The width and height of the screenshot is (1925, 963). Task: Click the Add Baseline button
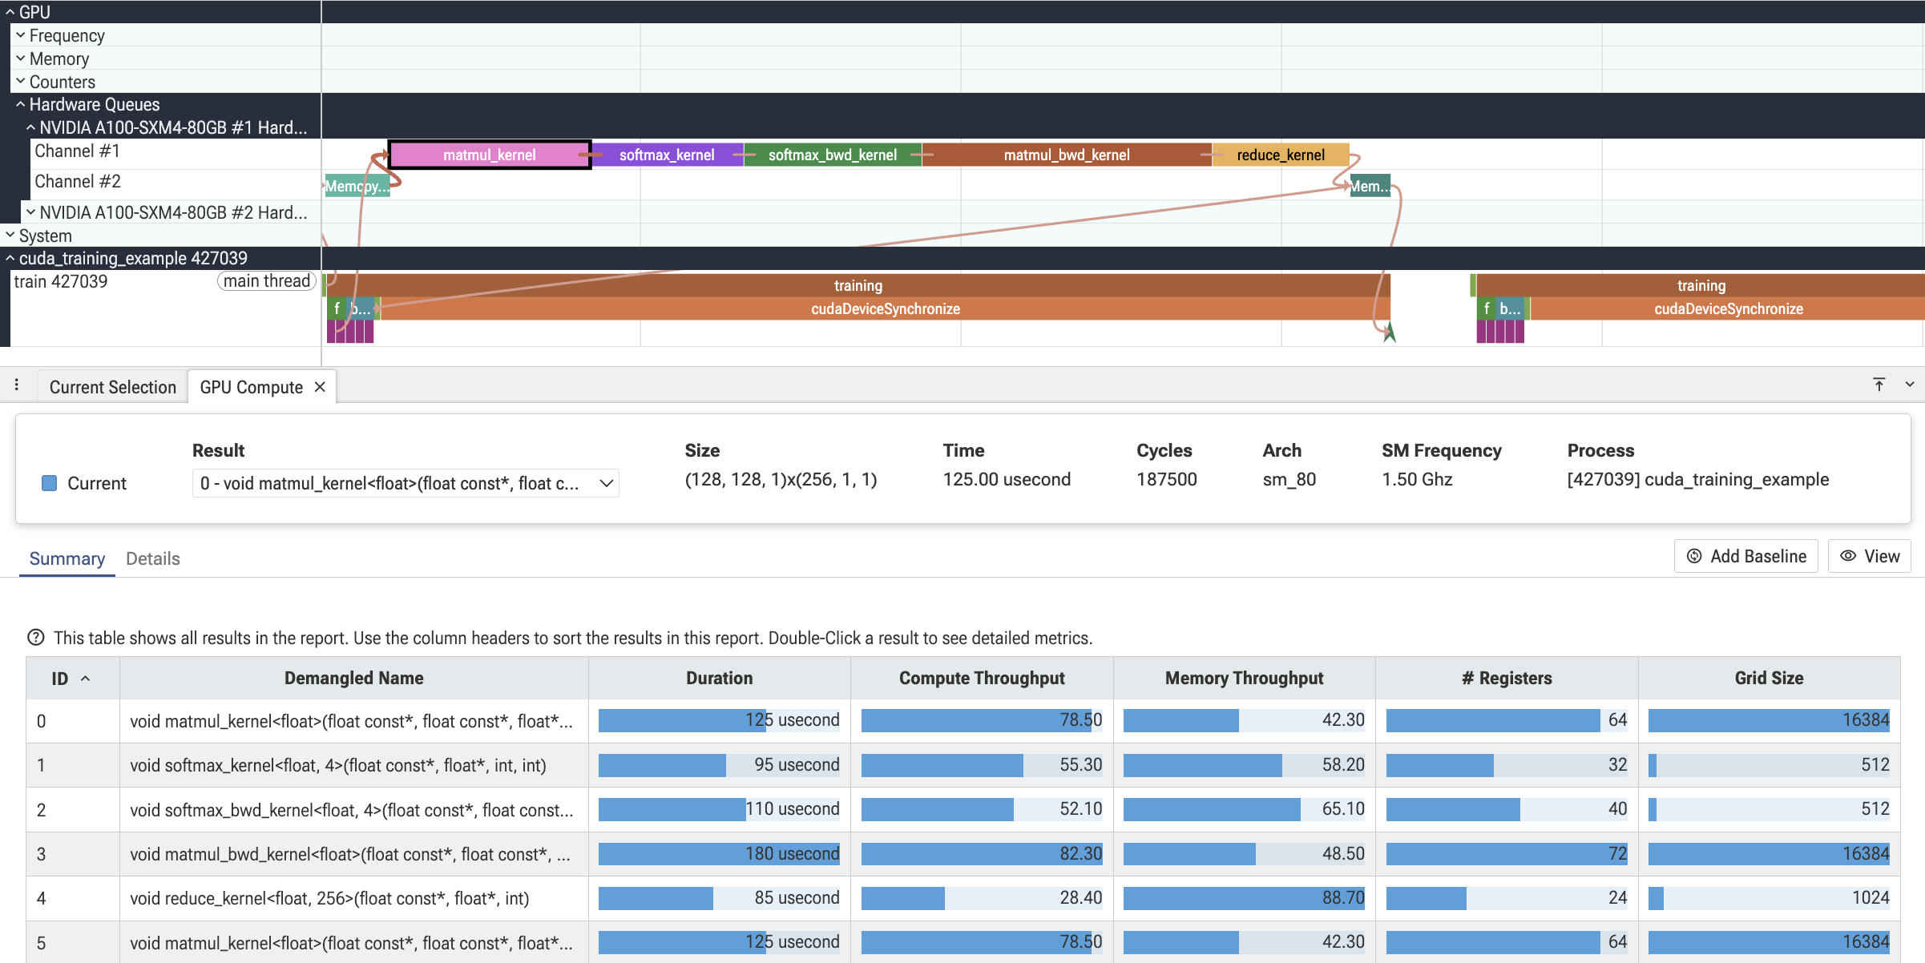[1745, 556]
